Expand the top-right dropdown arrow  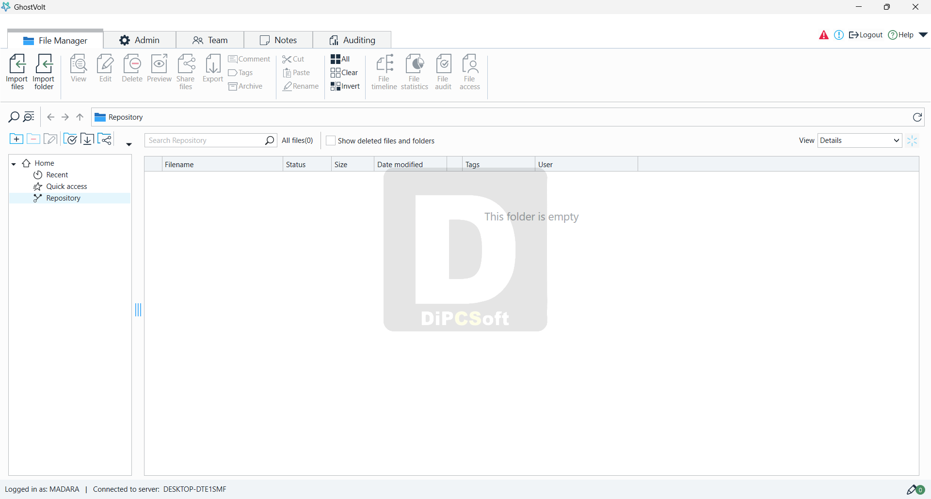pos(923,35)
